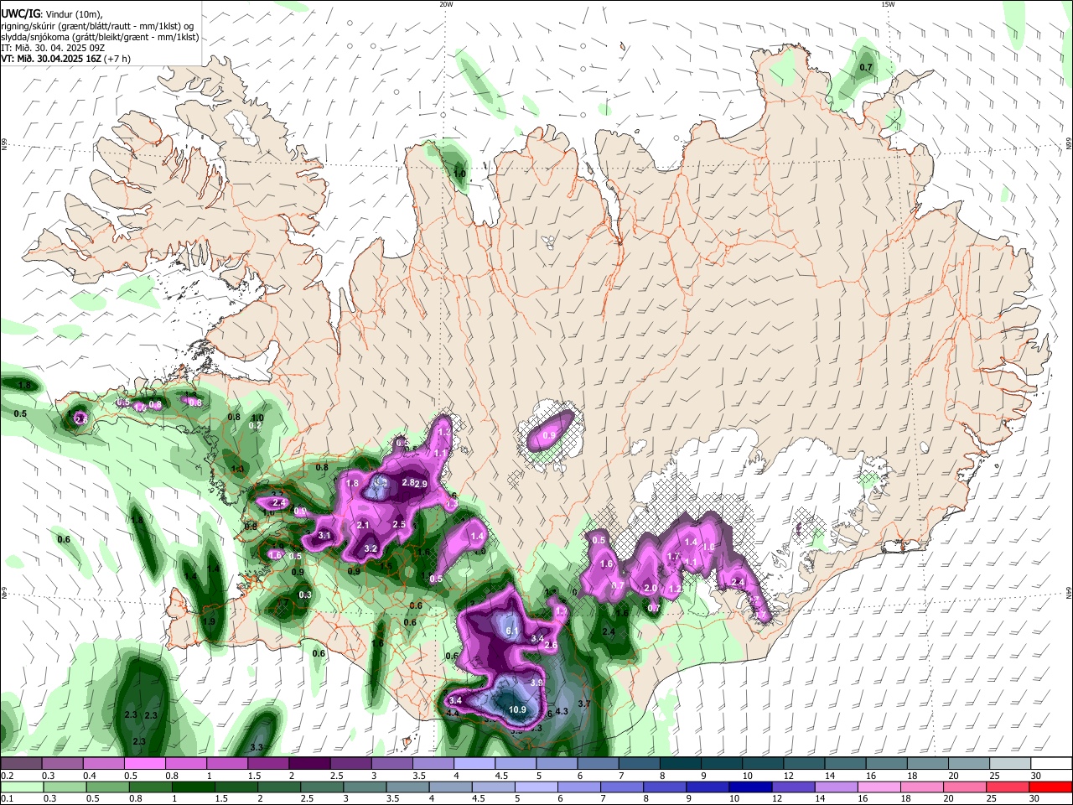Pick the palest green 0.1–0.3 rain swatch

click(23, 787)
